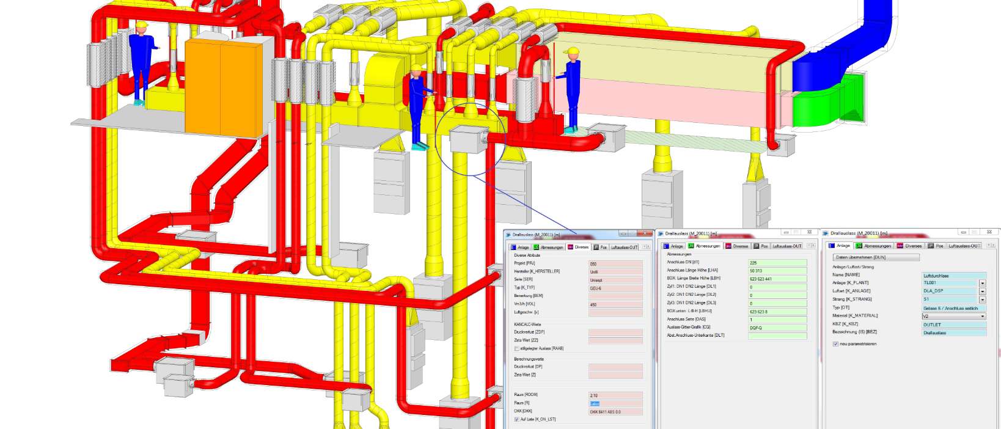The image size is (1001, 429).
Task: Enable the stillgelegter Auslass [RAAB] checkbox
Action: 516,348
